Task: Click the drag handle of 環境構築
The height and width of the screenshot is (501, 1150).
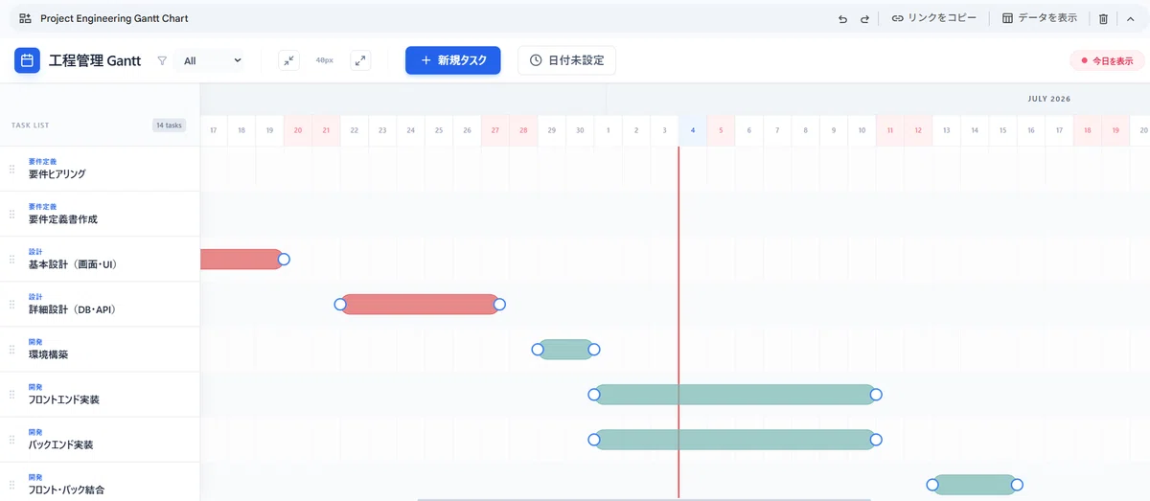Action: click(12, 350)
